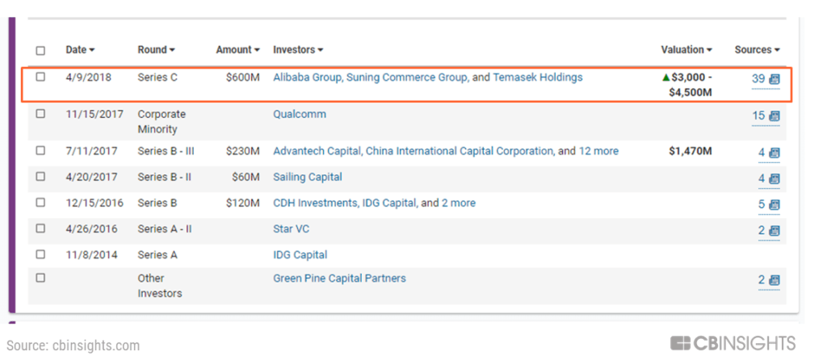Sort by the Valuation column header
Screen dimensions: 827x364
tap(686, 50)
